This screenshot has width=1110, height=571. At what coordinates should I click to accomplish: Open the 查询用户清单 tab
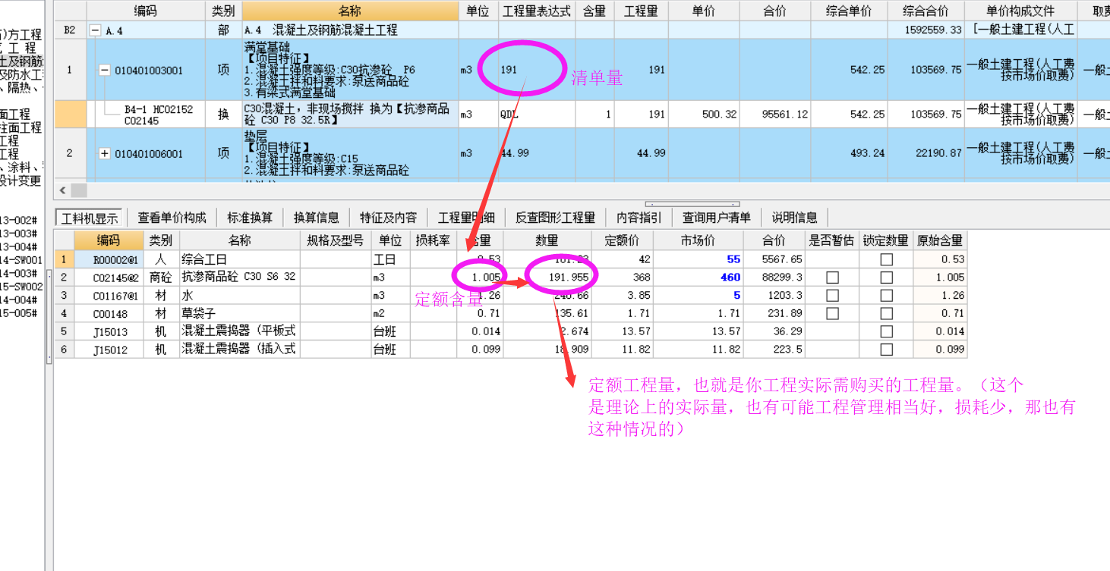click(716, 218)
